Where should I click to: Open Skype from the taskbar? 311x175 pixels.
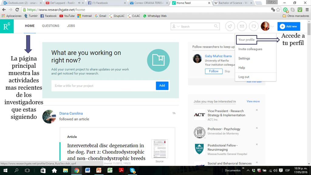point(132,170)
